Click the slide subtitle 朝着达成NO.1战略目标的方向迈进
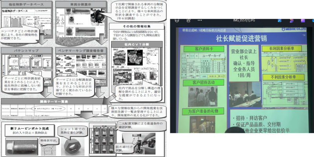314x157 pixels. [204, 30]
